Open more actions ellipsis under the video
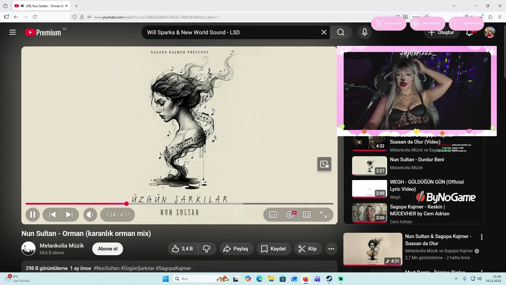The height and width of the screenshot is (285, 506). pos(331,249)
